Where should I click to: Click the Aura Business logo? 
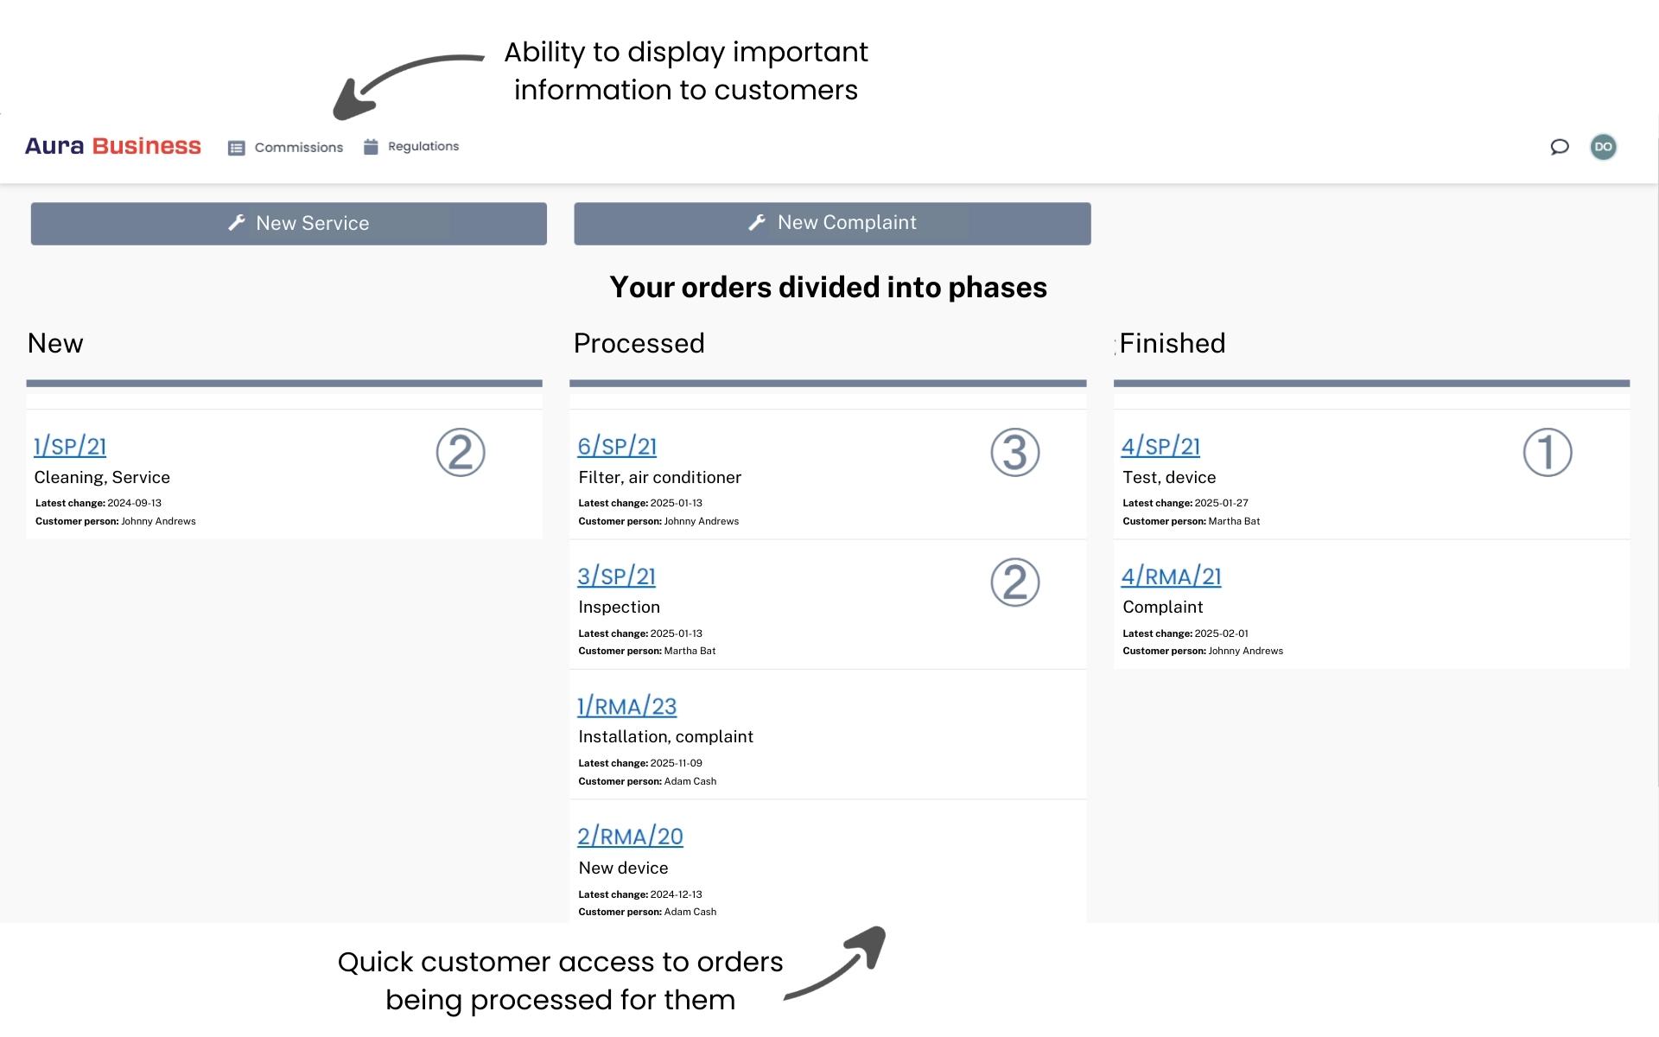tap(112, 145)
